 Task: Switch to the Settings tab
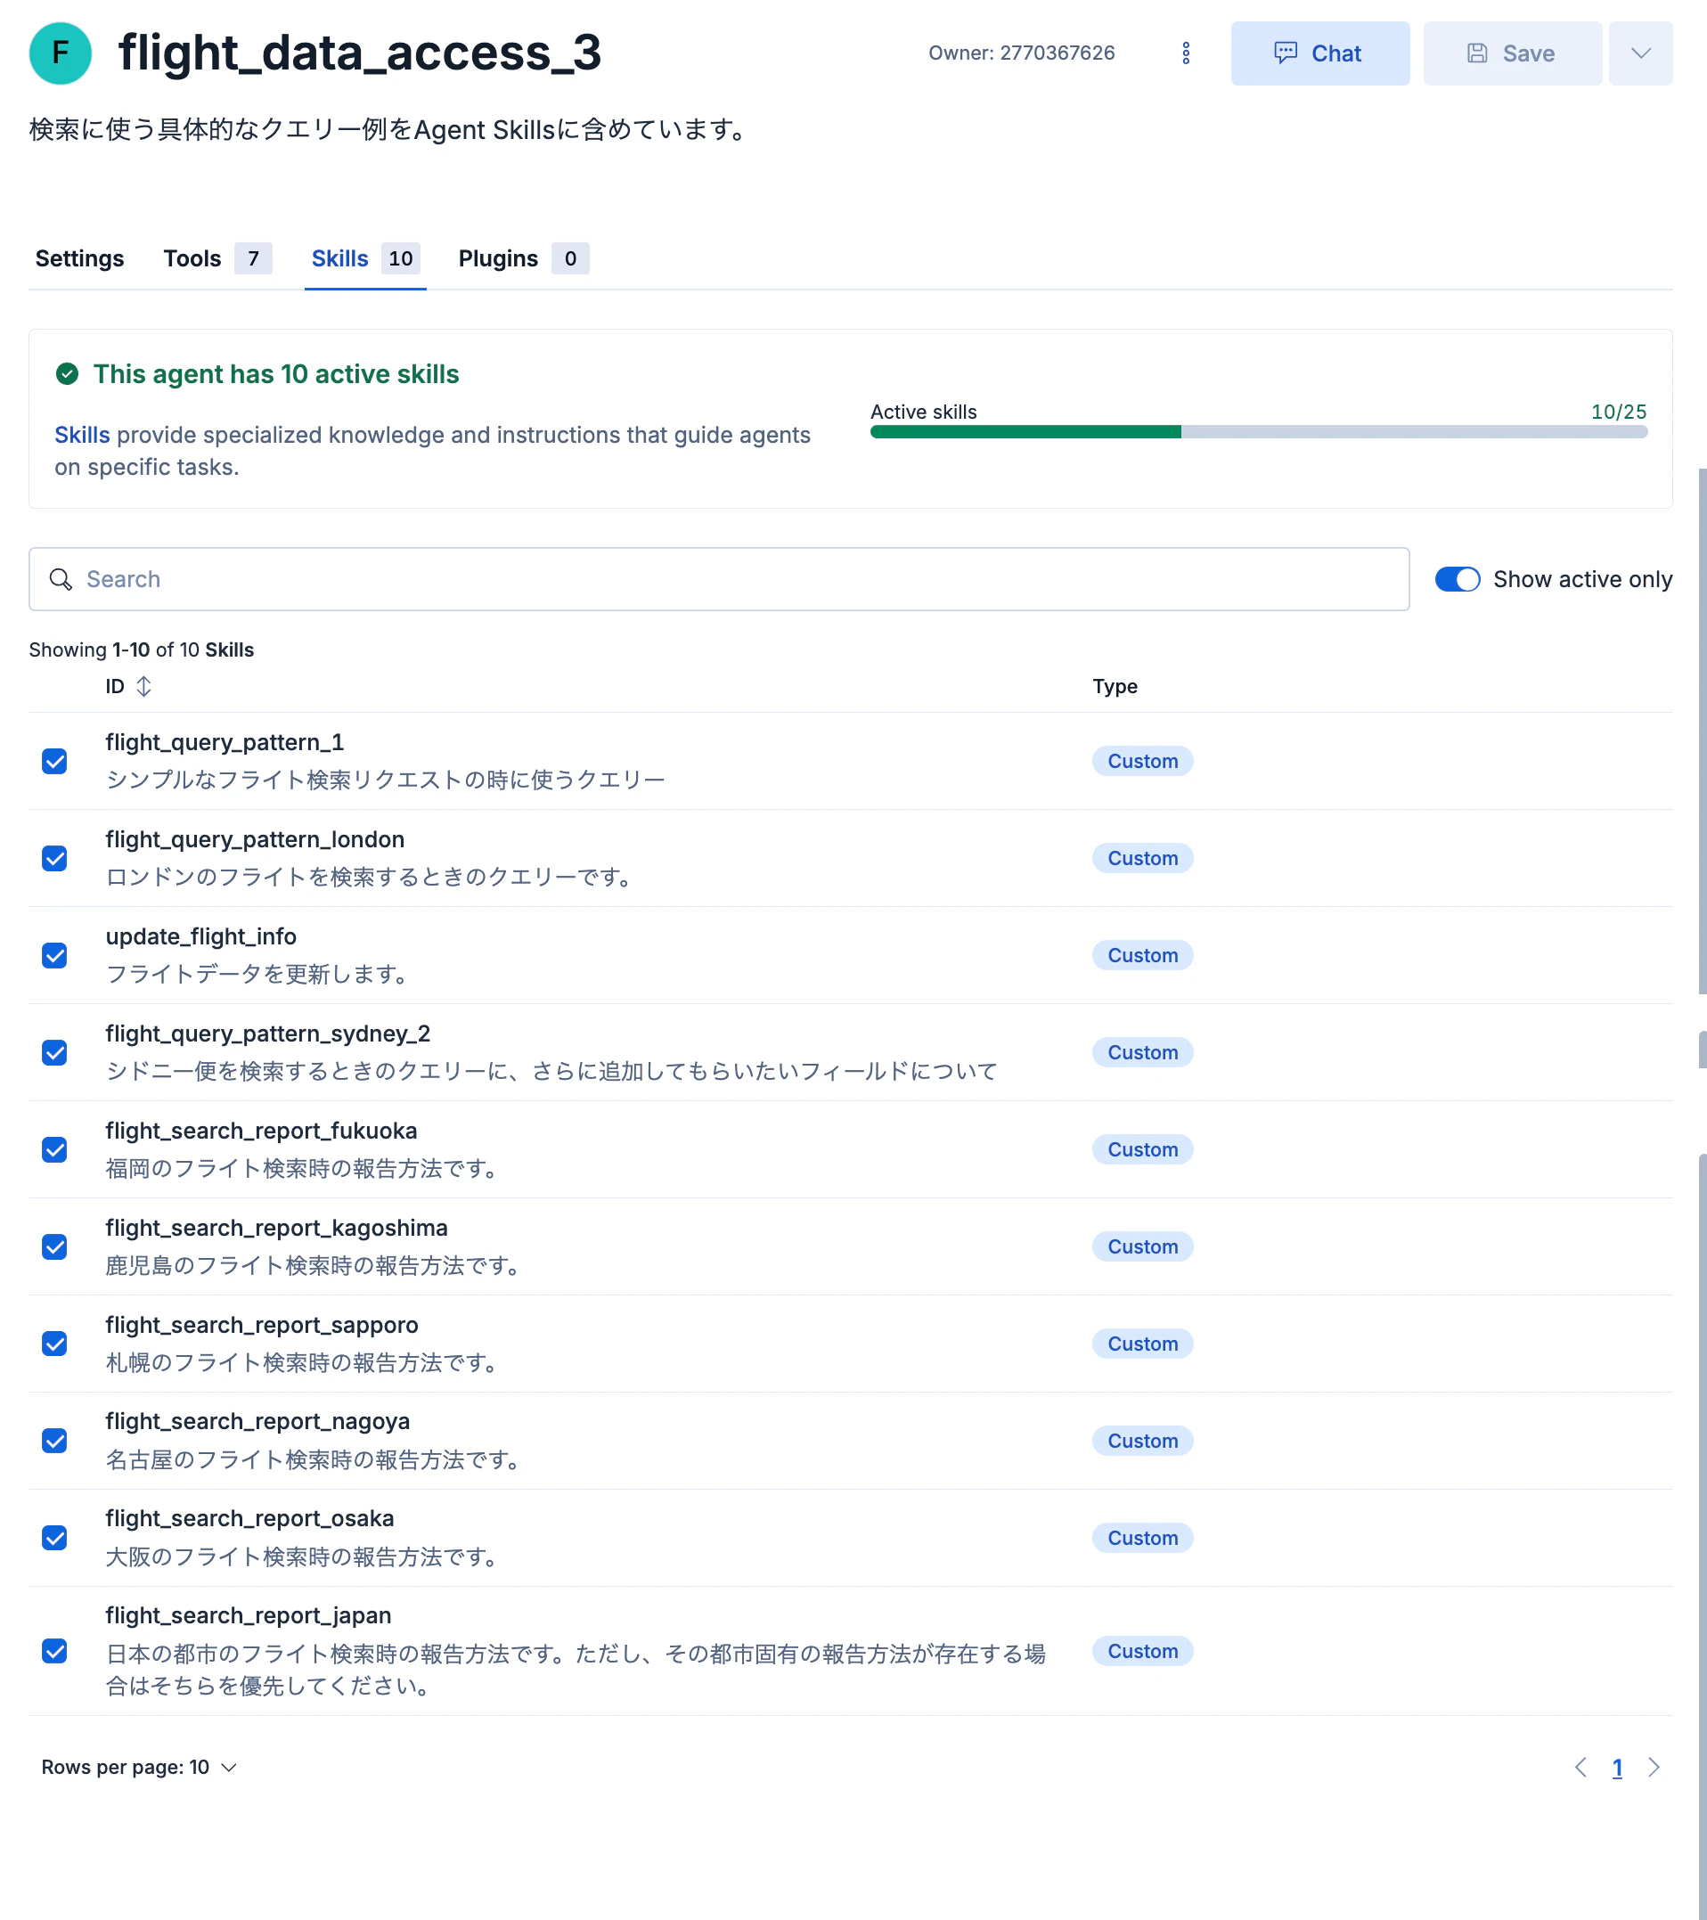tap(79, 258)
